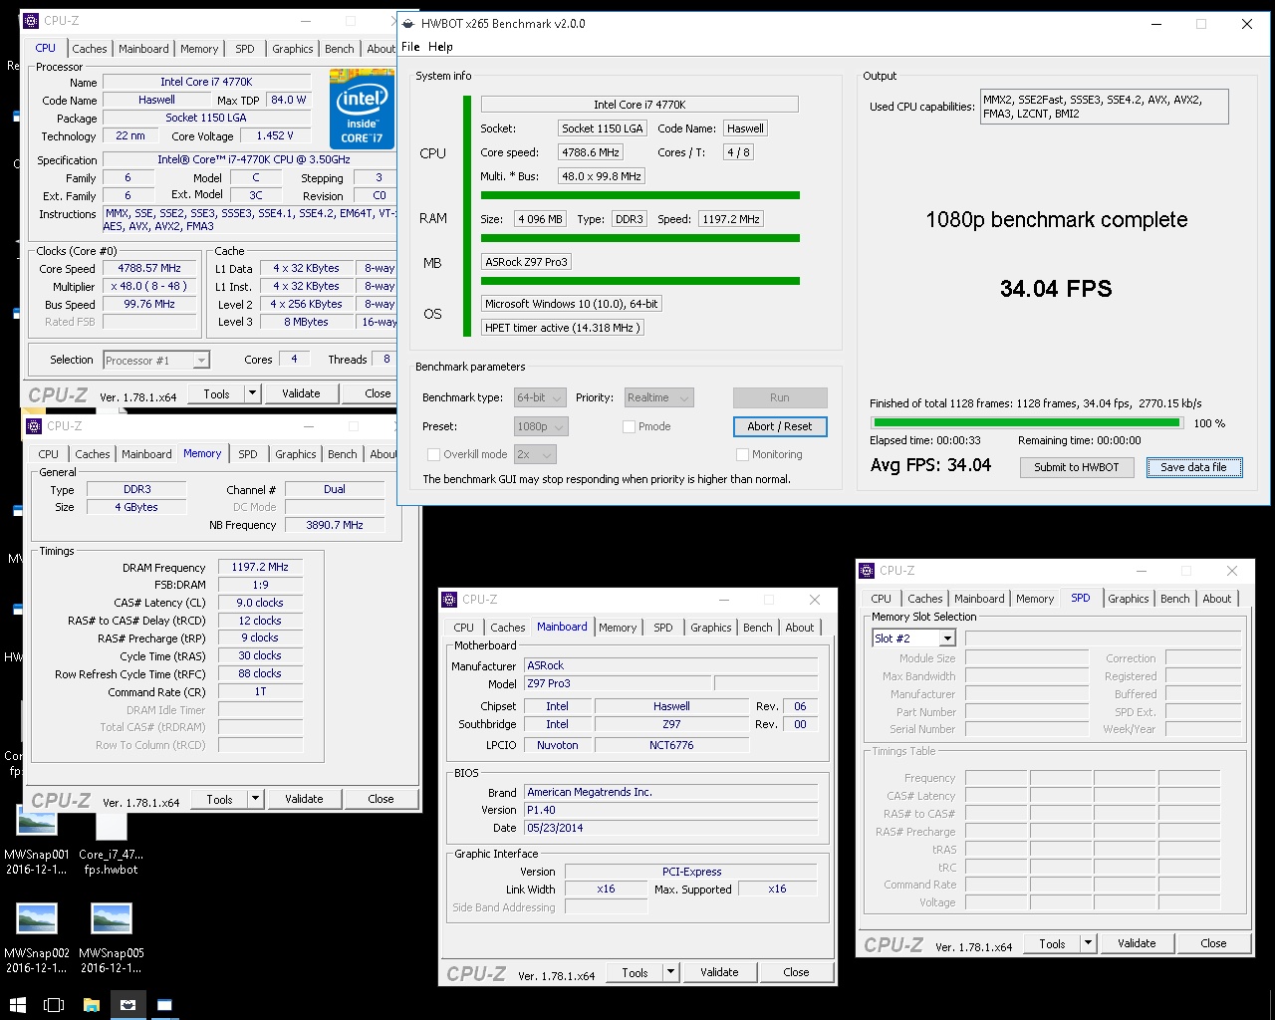This screenshot has width=1275, height=1020.
Task: Click CAS# Latency 9.0 clocks value
Action: coord(260,603)
